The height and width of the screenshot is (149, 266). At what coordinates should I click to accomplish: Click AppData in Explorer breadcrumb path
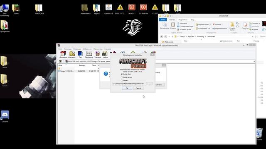click(191, 36)
